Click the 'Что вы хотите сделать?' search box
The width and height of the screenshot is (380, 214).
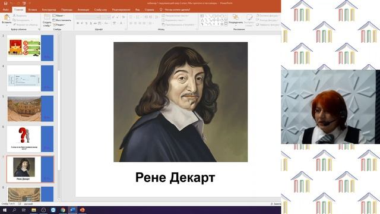(x=177, y=10)
